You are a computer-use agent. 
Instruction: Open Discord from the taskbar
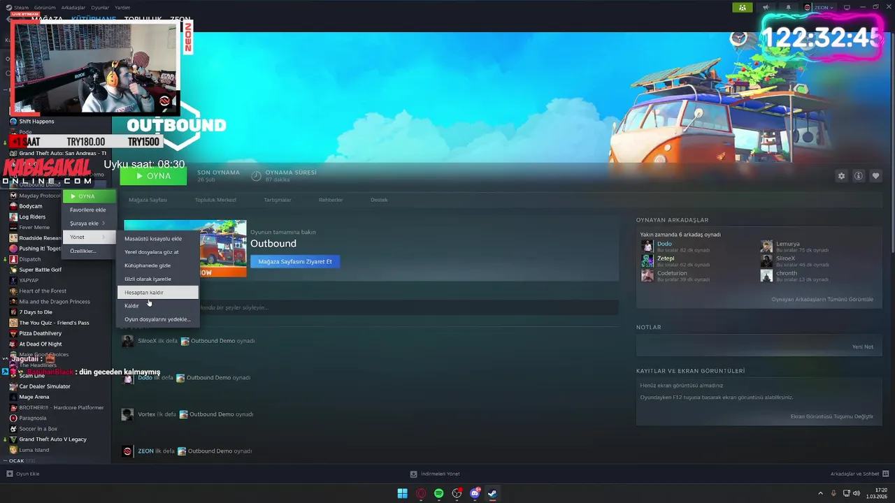[475, 493]
